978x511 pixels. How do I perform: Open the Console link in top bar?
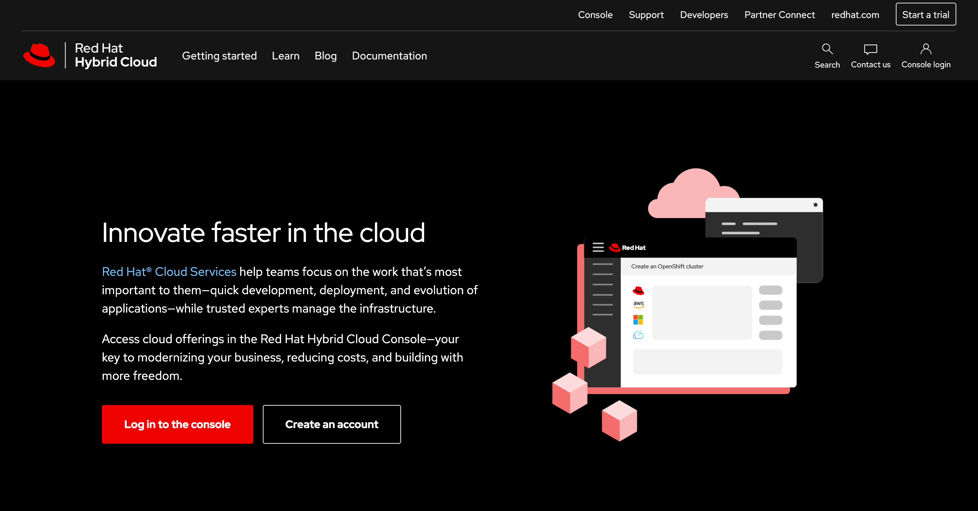(595, 15)
